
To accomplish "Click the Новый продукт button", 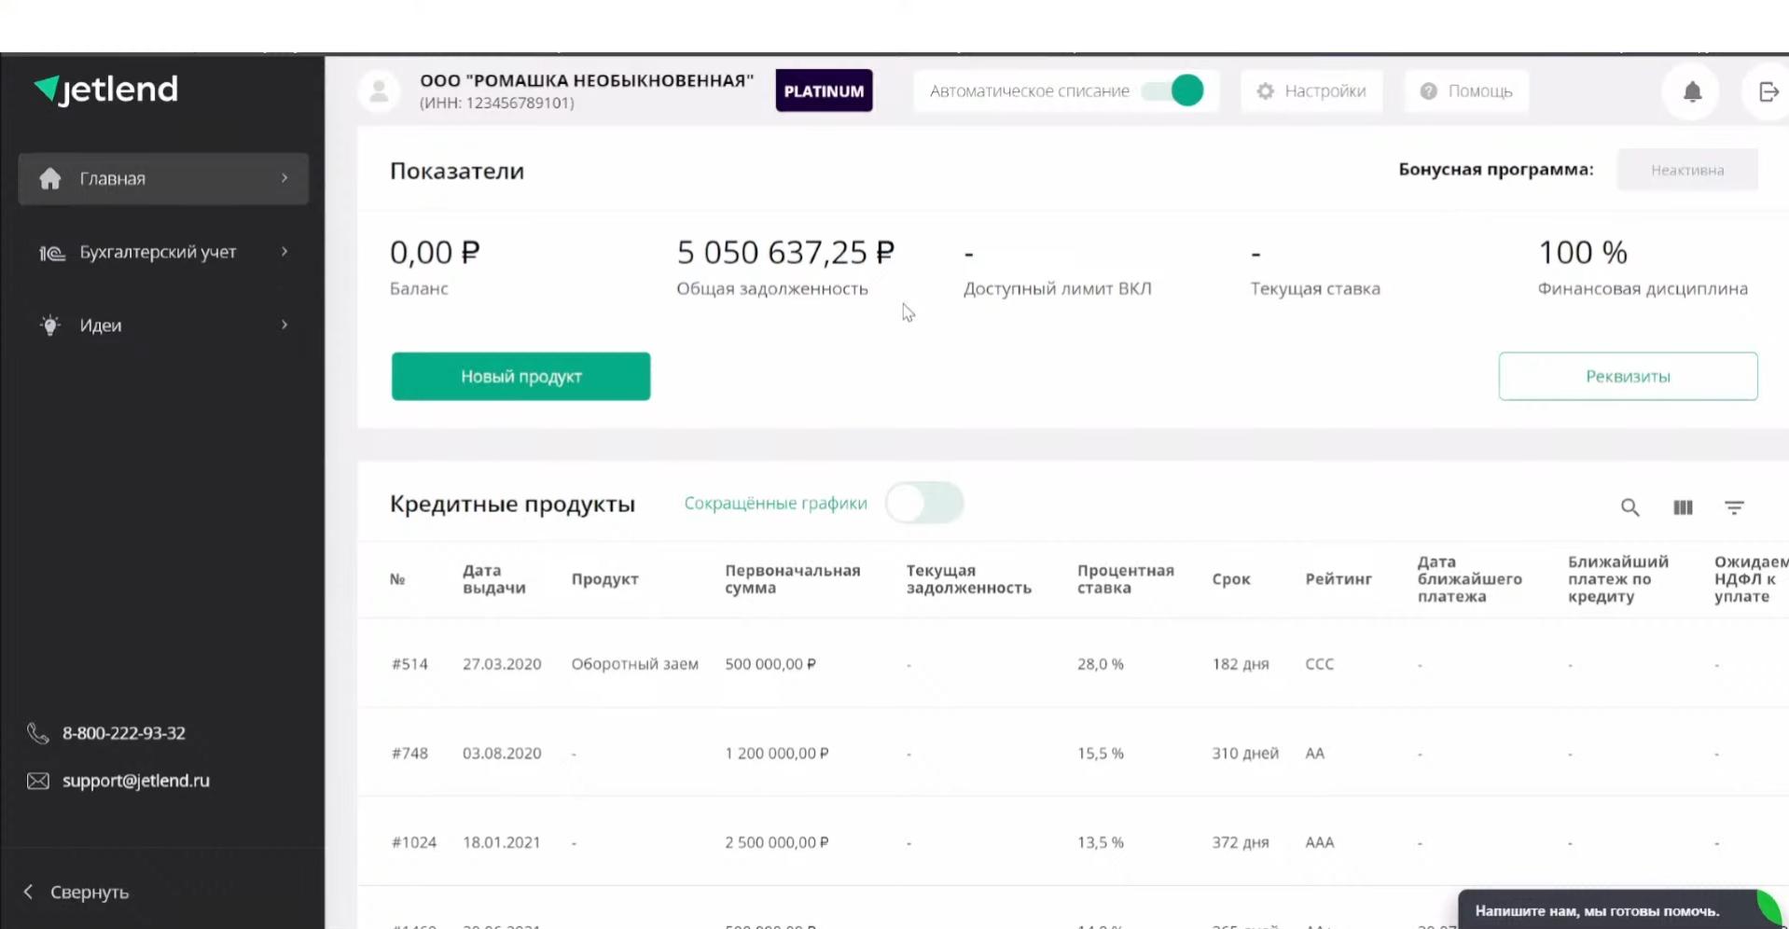I will tap(520, 376).
